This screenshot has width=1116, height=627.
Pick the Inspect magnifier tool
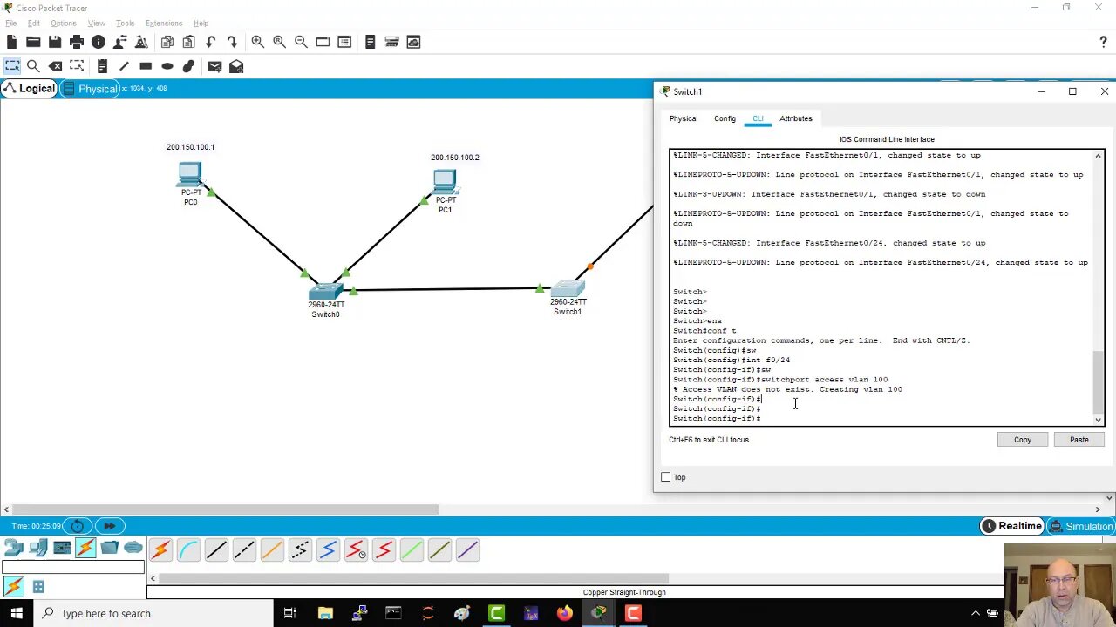33,66
